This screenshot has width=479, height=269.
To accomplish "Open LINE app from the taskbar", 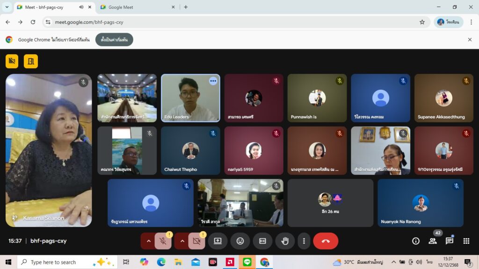I will [247, 262].
